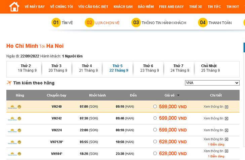Viewport: 245px width, 160px height.
Task: Switch to Chủ Nhật 25 Tháng 9 date
Action: (x=210, y=68)
